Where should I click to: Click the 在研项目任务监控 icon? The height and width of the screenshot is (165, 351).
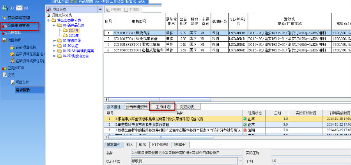pyautogui.click(x=12, y=54)
